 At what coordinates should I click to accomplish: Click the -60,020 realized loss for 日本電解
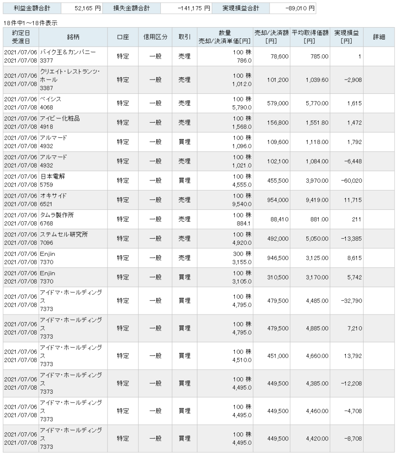351,181
